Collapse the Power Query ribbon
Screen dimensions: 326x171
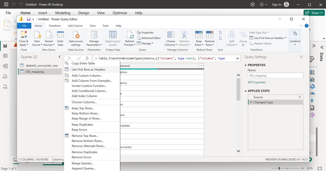pyautogui.click(x=301, y=26)
